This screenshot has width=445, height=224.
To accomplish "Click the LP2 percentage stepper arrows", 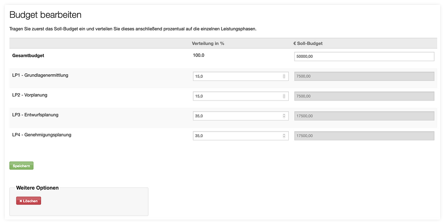I will (x=284, y=96).
